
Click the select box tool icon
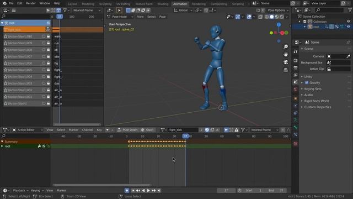(x=119, y=10)
